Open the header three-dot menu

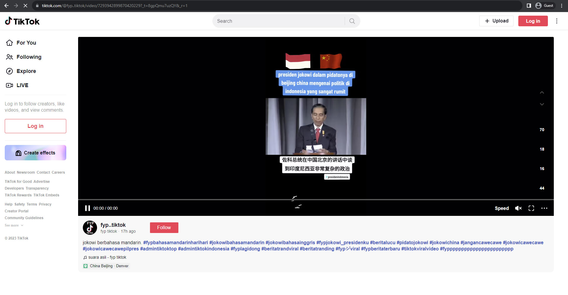[557, 21]
